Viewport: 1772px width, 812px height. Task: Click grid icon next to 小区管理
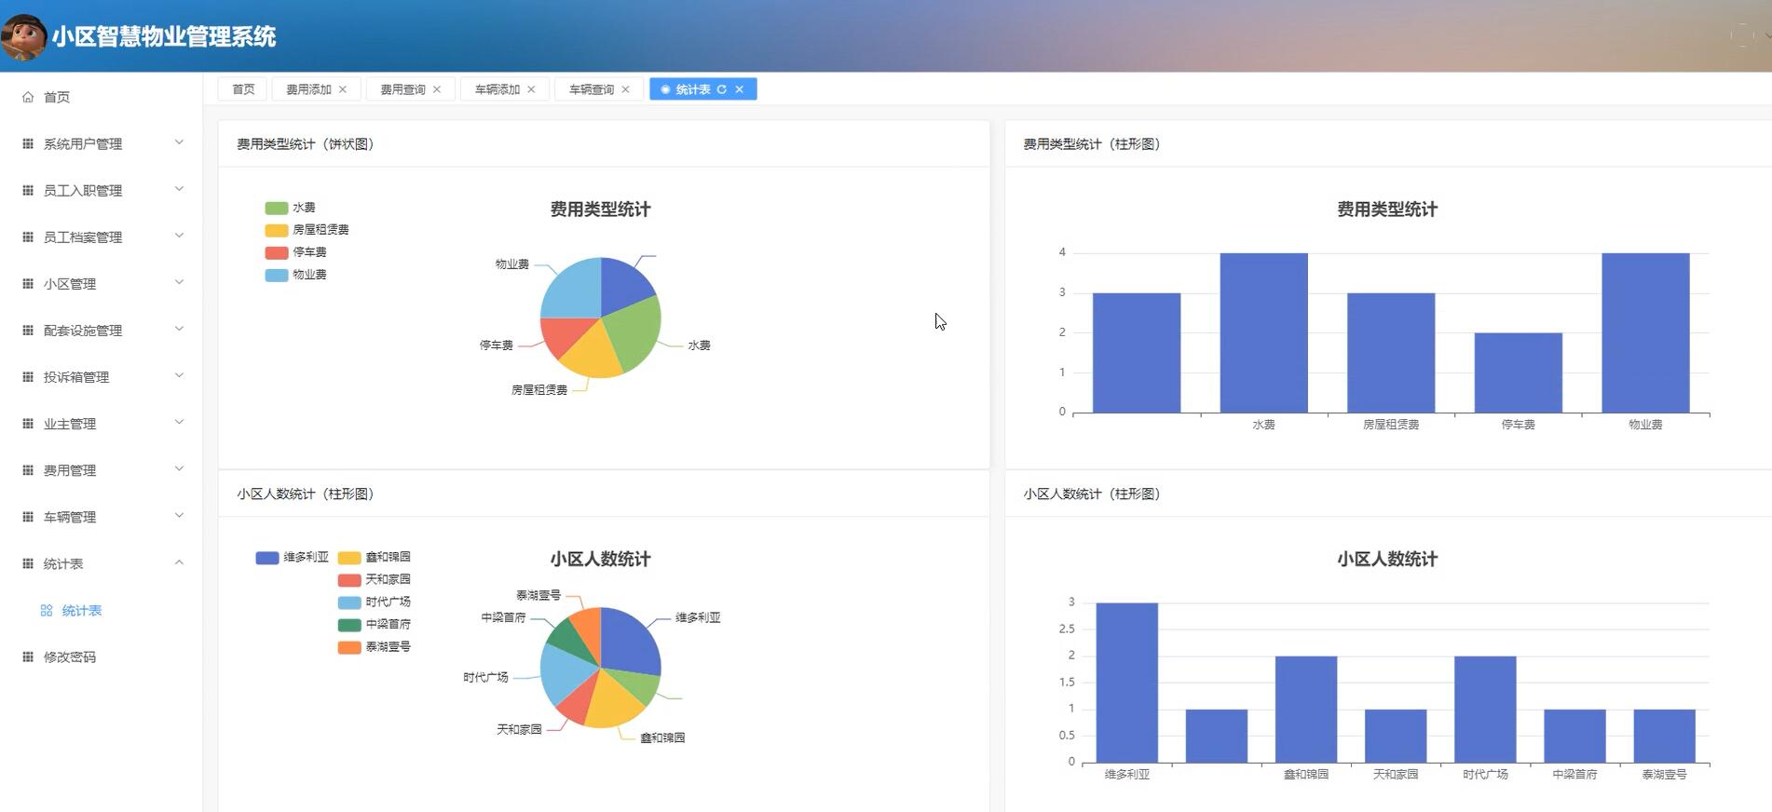click(28, 283)
